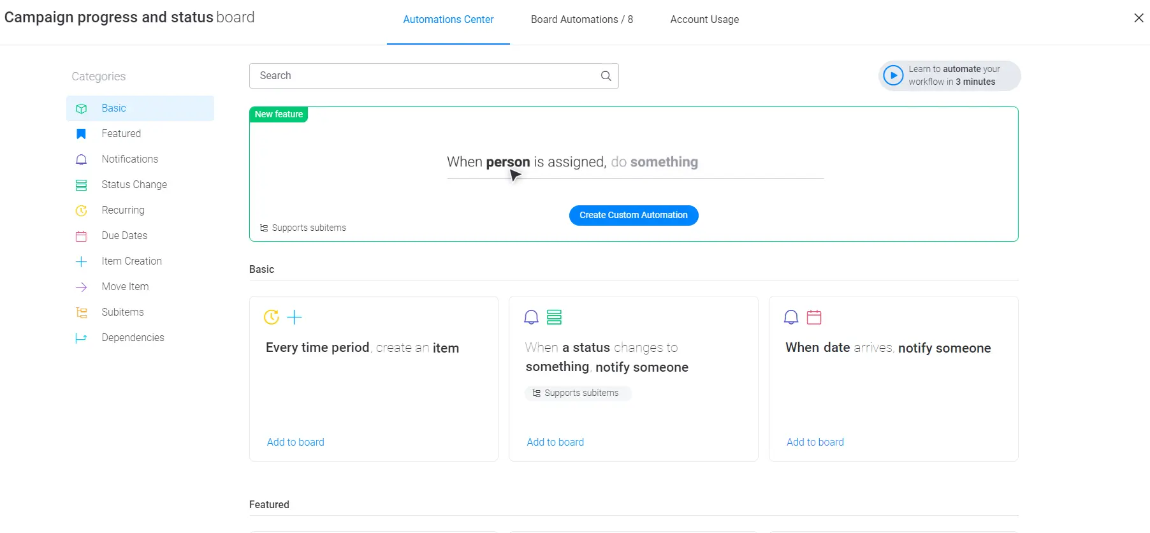Add 'When date arrives' recipe to board
The width and height of the screenshot is (1150, 533).
[815, 442]
